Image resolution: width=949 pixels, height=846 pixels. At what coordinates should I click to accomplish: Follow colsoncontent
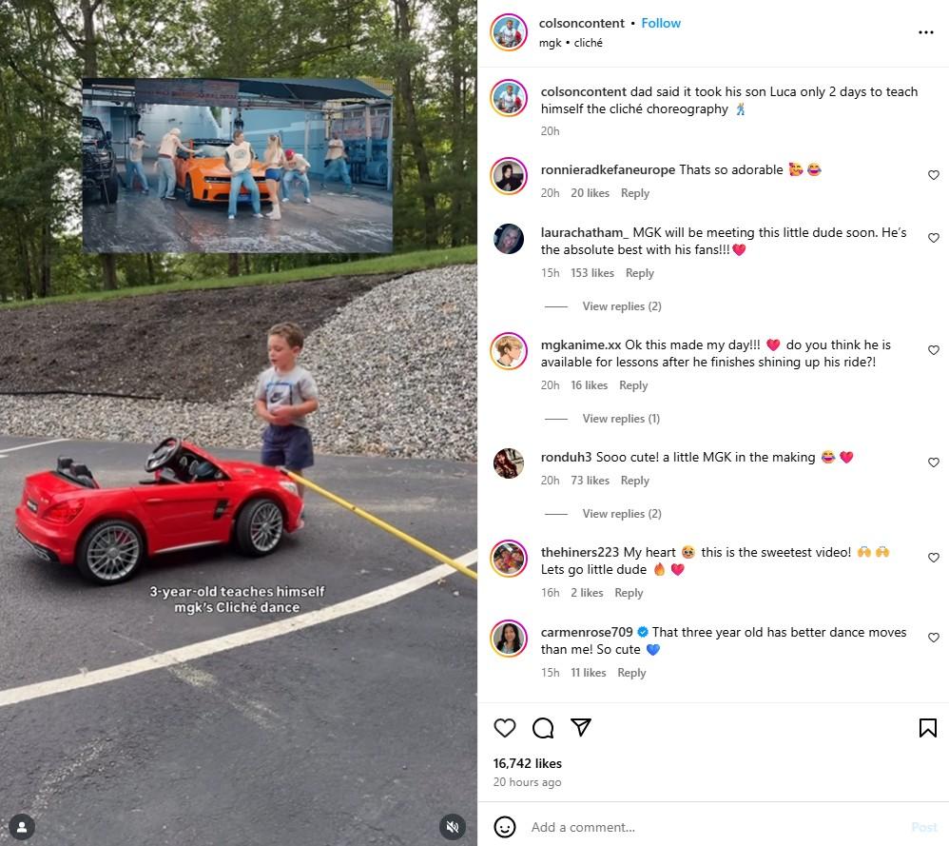pyautogui.click(x=661, y=23)
